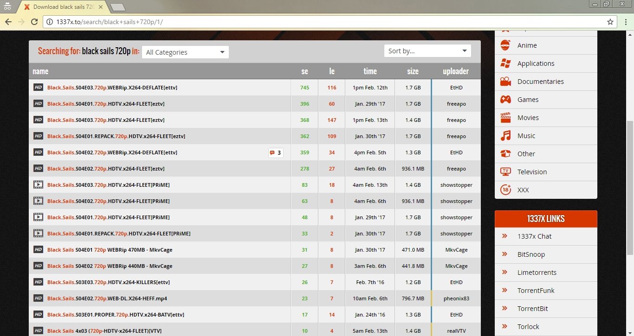Open the Anime category link
634x336 pixels.
point(527,45)
